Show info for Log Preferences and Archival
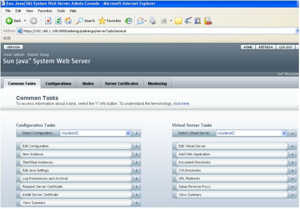The image size is (300, 209). pyautogui.click(x=136, y=178)
